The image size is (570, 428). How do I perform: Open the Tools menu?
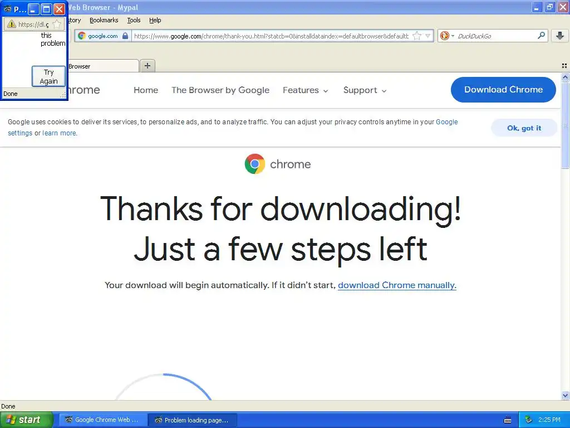click(x=134, y=20)
